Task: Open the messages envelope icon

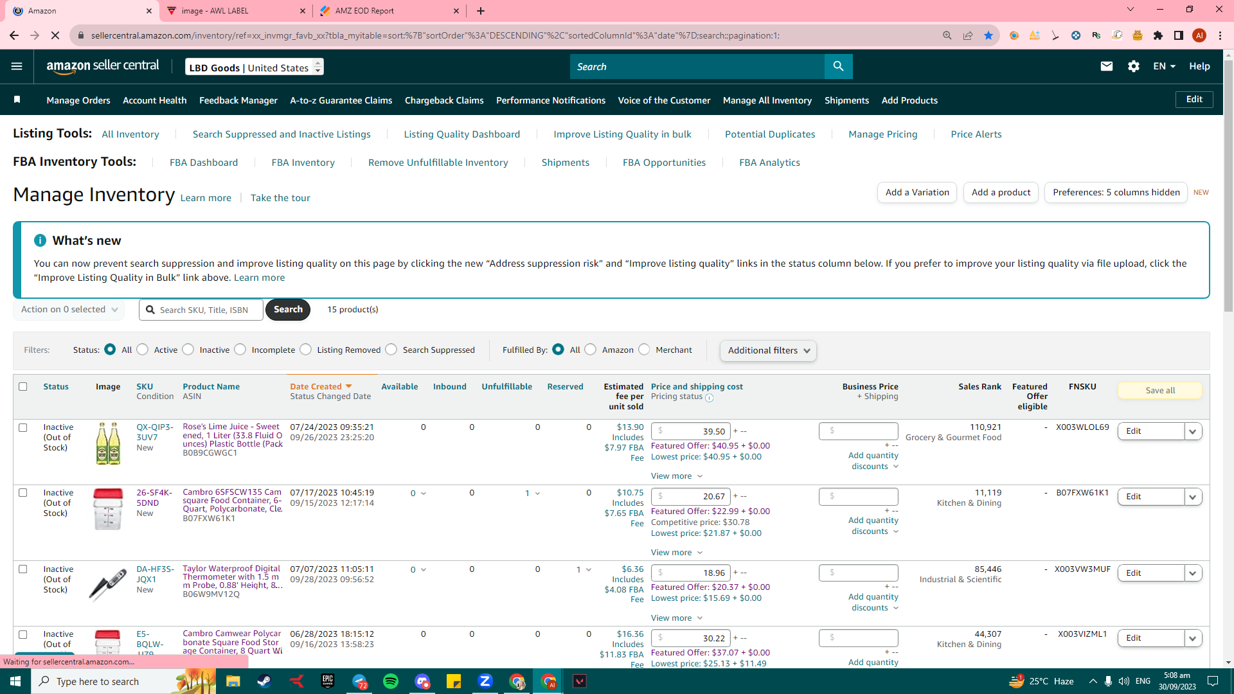Action: [x=1106, y=66]
